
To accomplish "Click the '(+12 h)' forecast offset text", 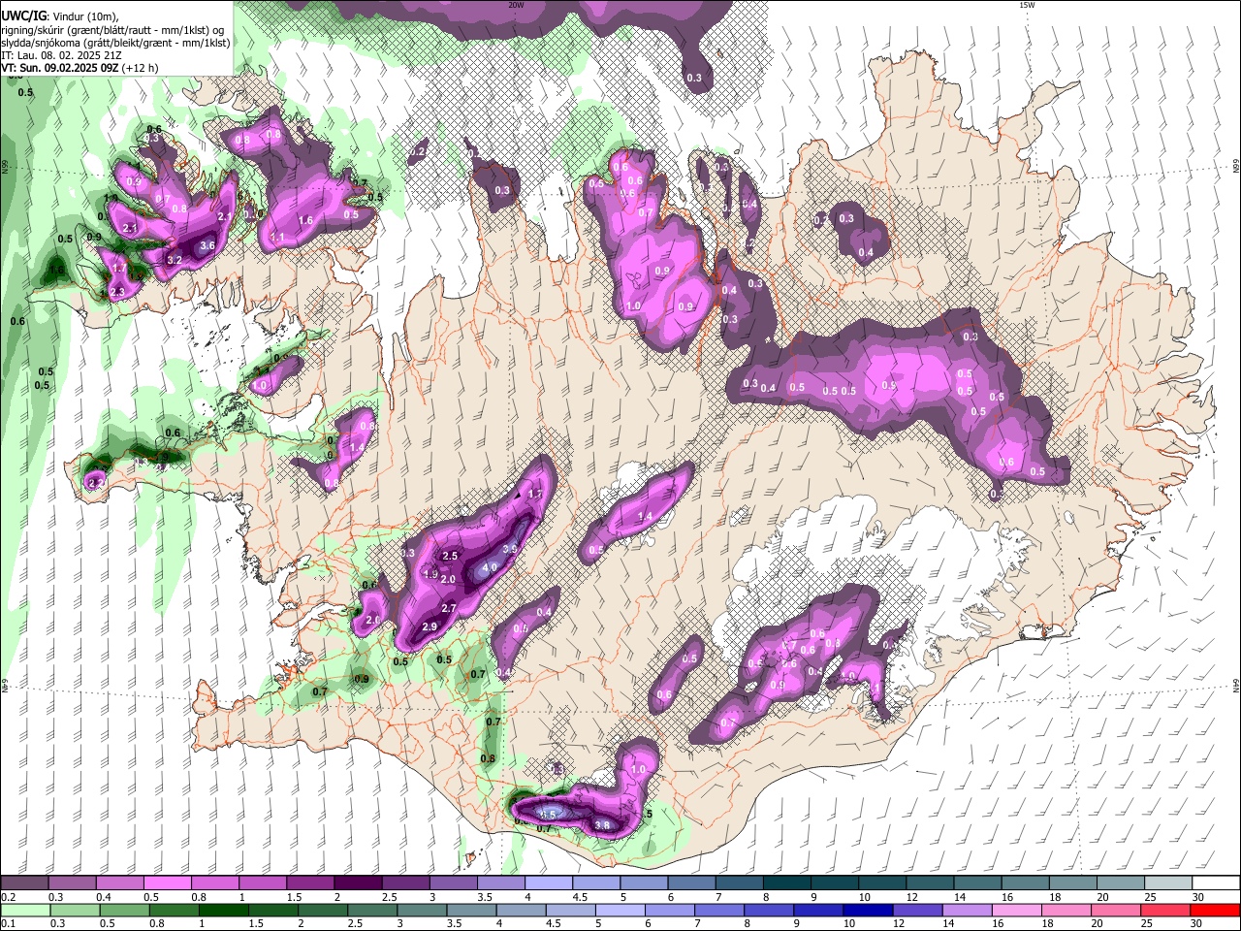I will pos(140,68).
